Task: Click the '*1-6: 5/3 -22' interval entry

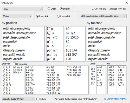Action: pyautogui.click(x=53, y=90)
